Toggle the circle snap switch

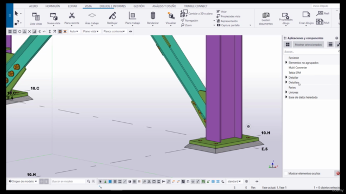19,31
